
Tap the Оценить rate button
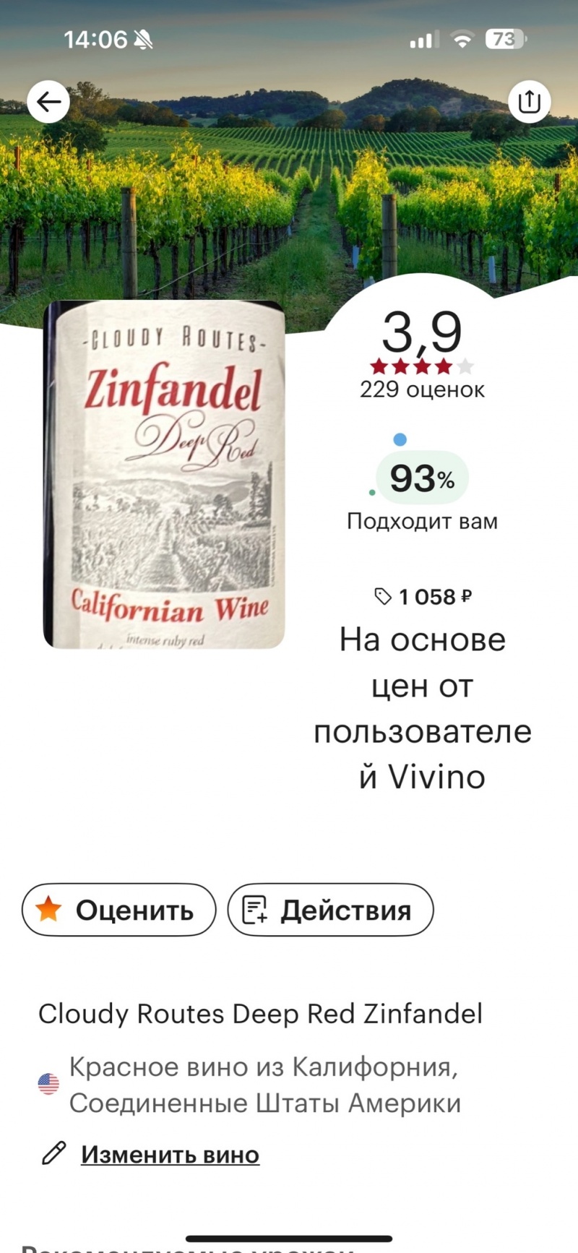tap(119, 910)
